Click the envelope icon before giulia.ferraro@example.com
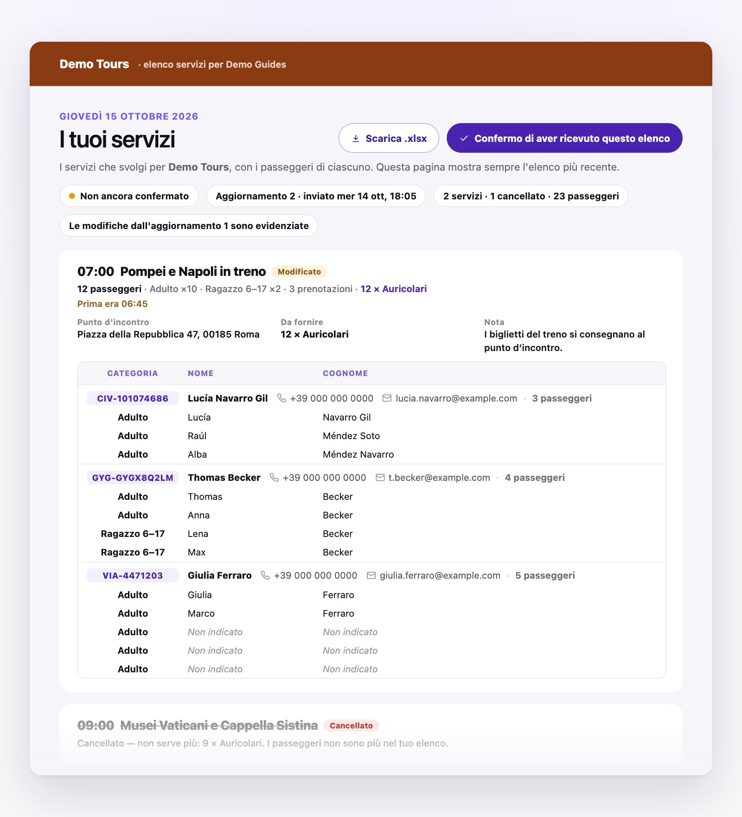The image size is (742, 817). pos(371,575)
